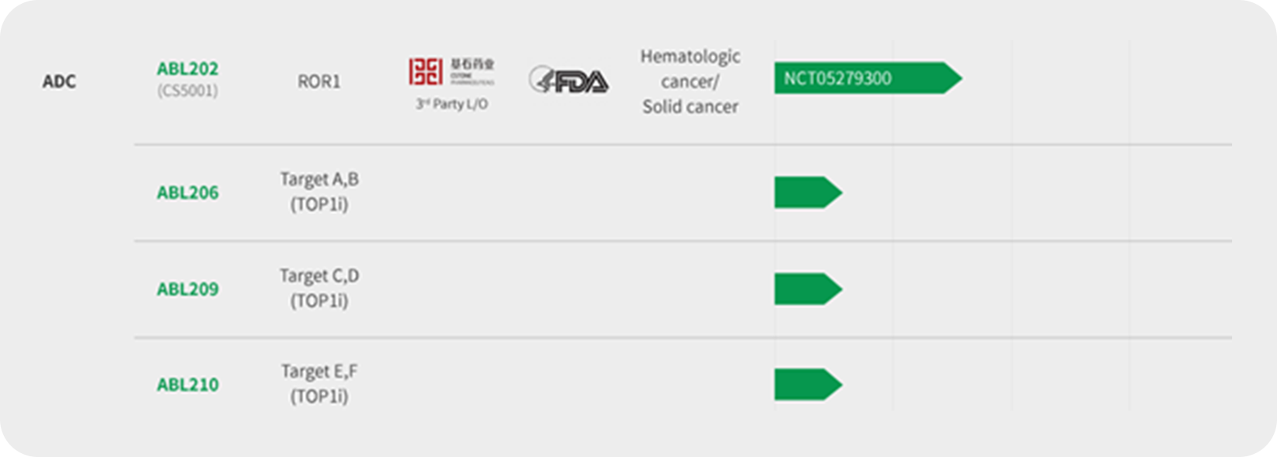Click the NCT05279300 green progress bar

click(x=868, y=78)
